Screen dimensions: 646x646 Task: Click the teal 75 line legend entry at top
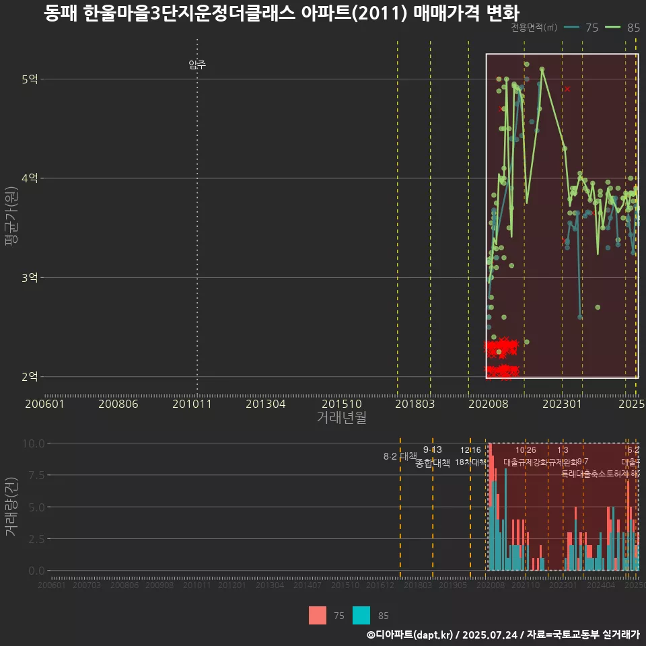(581, 28)
